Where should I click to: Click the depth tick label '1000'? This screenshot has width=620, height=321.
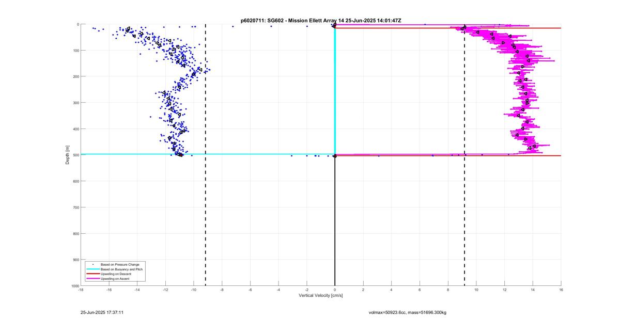tap(74, 286)
